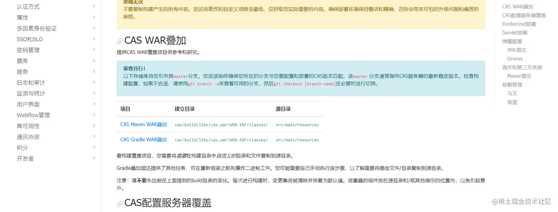Expand the 通讯协定 chevron

(94, 137)
